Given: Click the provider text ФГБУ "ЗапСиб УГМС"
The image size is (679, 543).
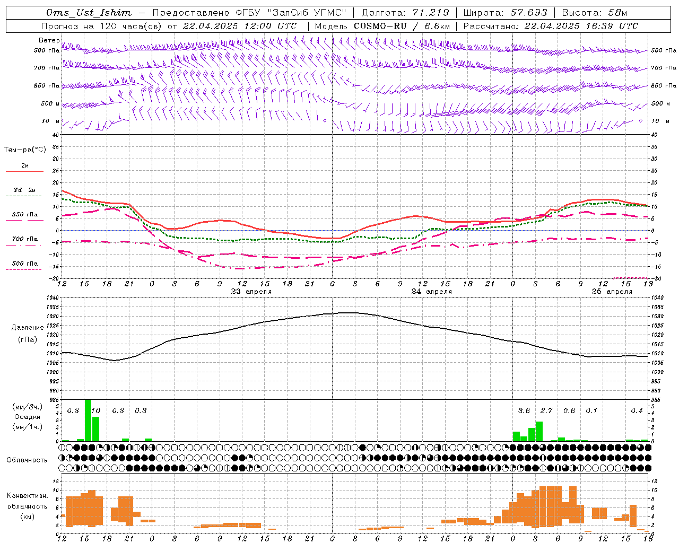Looking at the screenshot, I should [x=290, y=13].
